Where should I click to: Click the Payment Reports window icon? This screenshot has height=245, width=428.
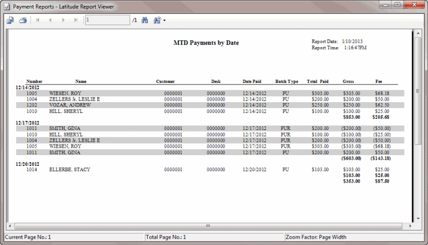coord(7,5)
